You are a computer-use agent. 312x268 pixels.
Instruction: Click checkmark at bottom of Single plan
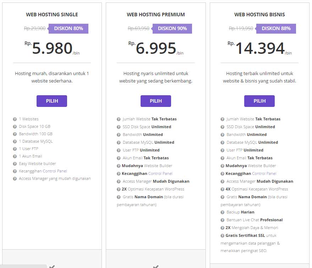coord(52,267)
